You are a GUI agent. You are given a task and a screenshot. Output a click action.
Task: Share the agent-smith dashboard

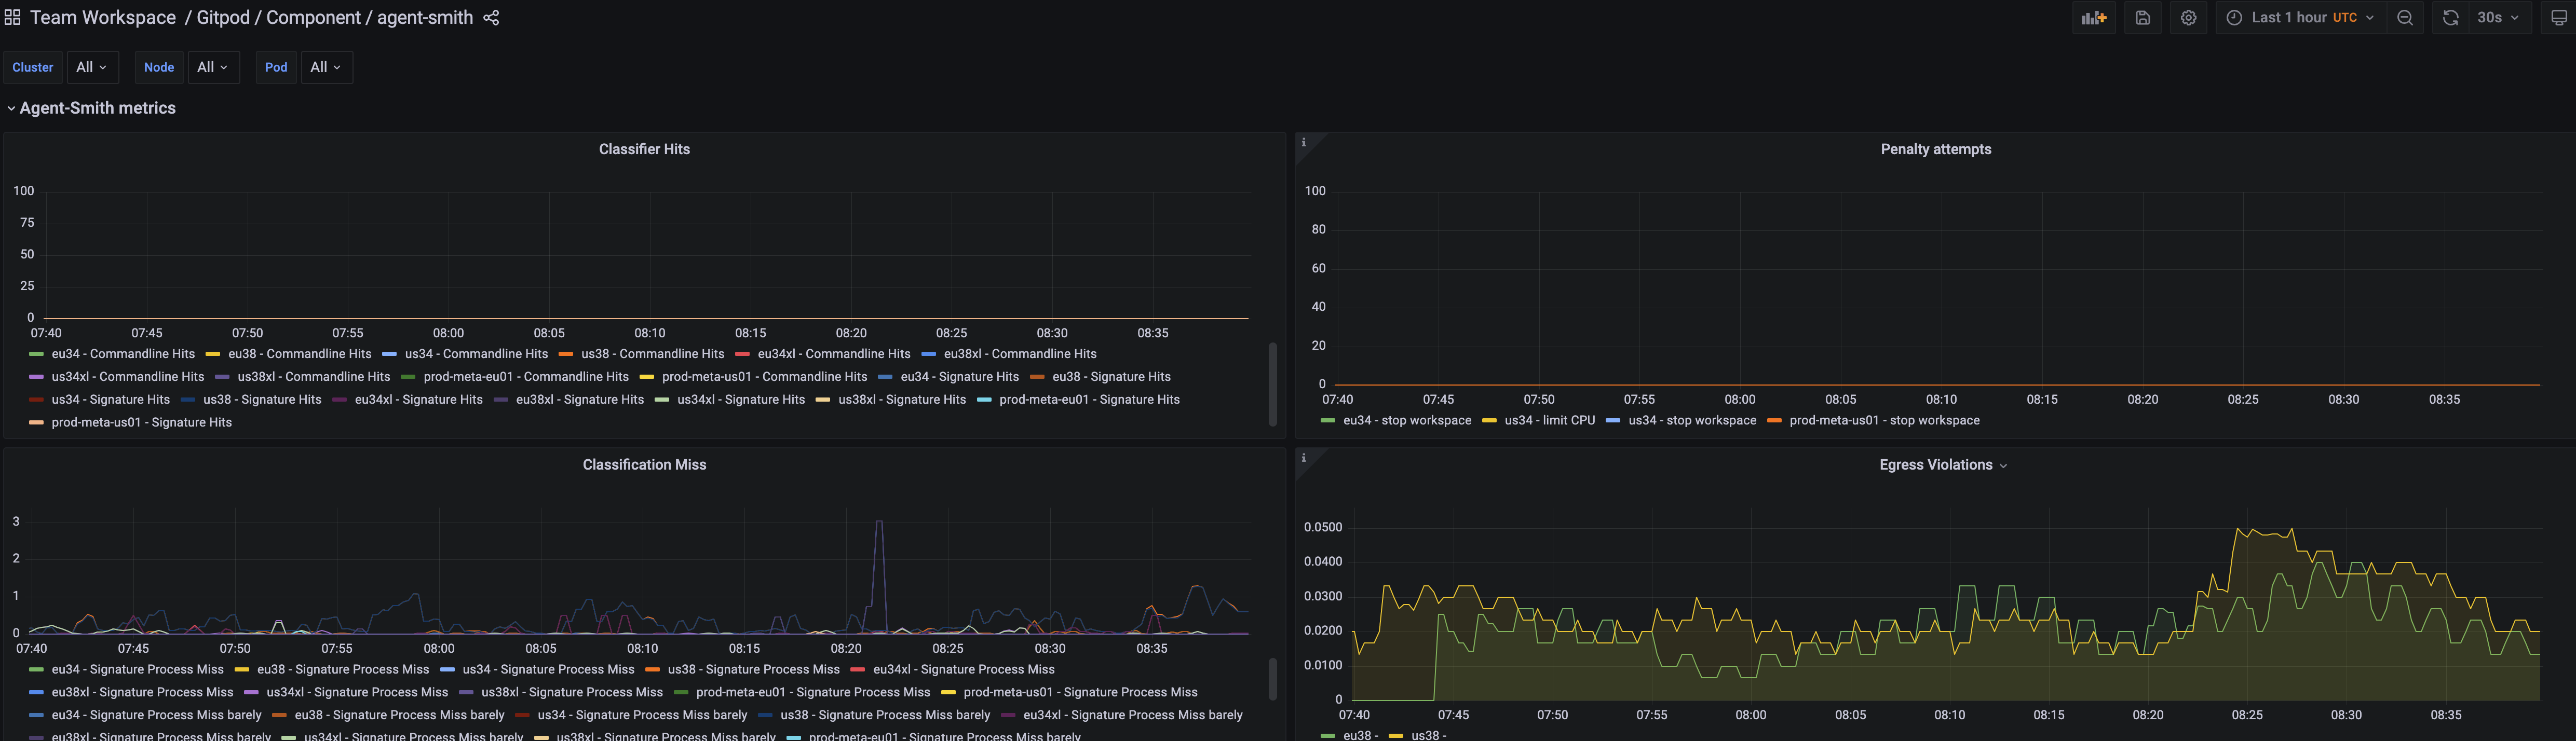point(491,17)
